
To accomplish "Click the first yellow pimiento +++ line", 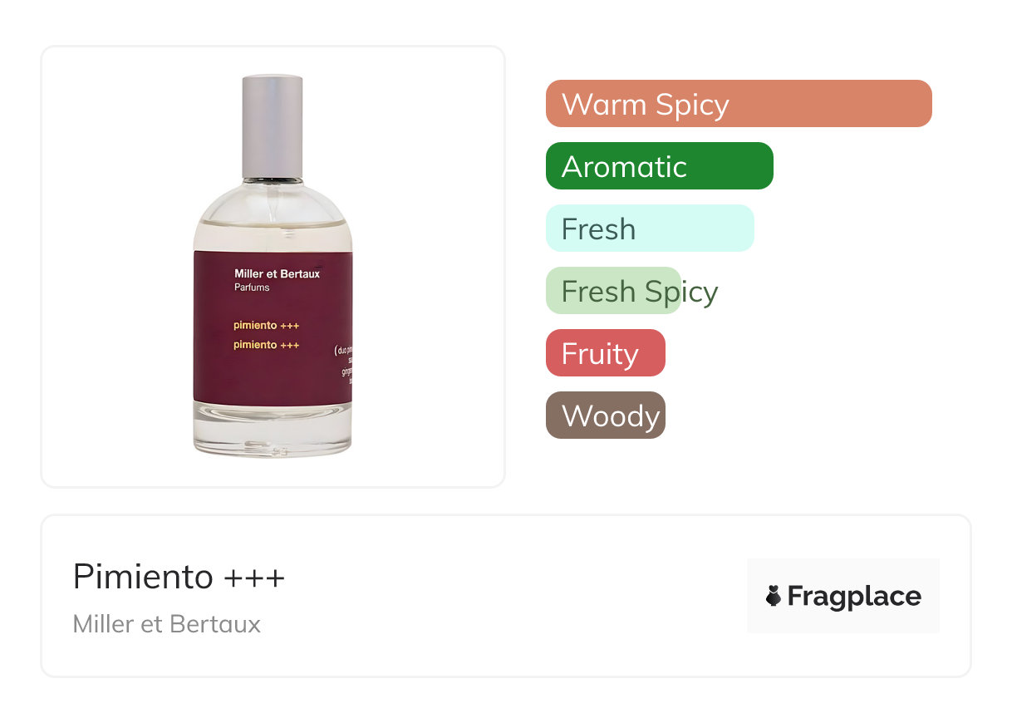I will click(x=267, y=325).
